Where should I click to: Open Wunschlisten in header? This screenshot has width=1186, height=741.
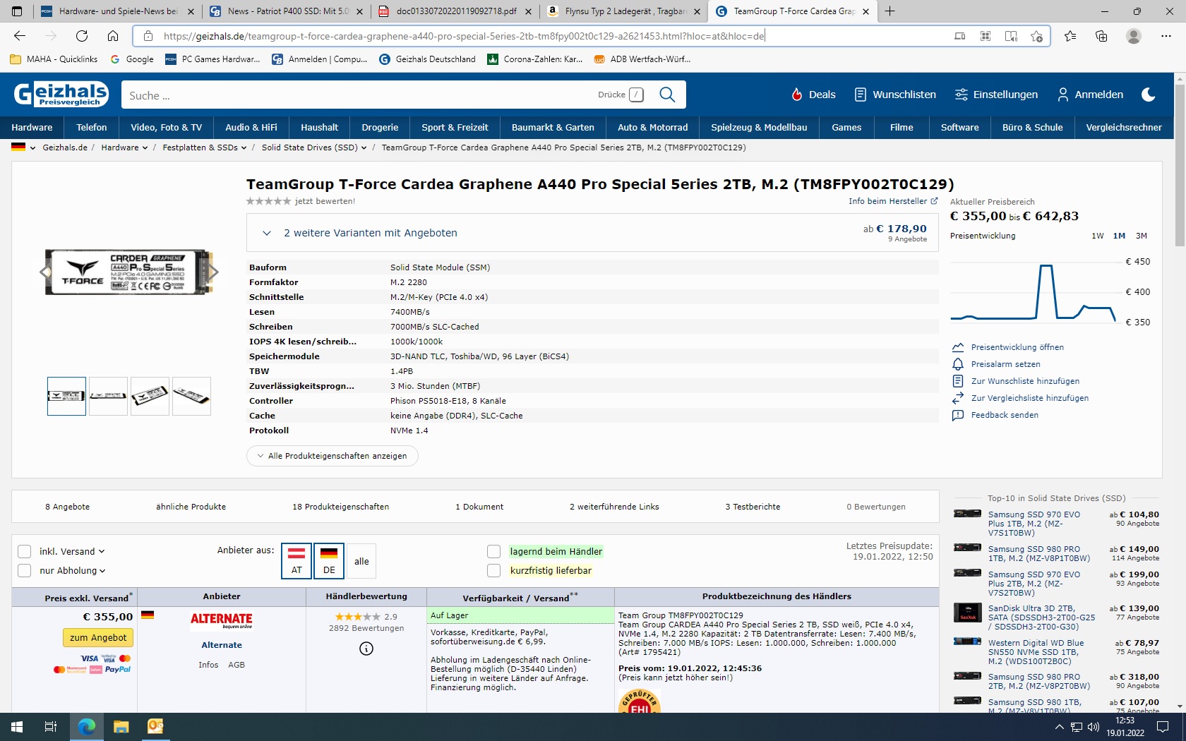click(895, 95)
